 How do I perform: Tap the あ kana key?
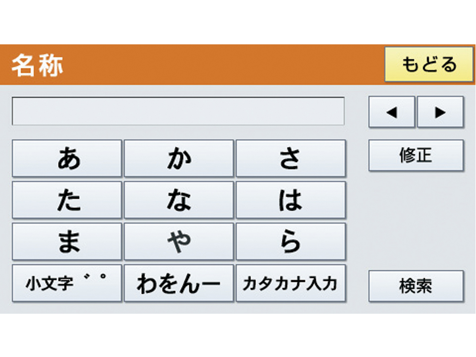[x=67, y=158]
